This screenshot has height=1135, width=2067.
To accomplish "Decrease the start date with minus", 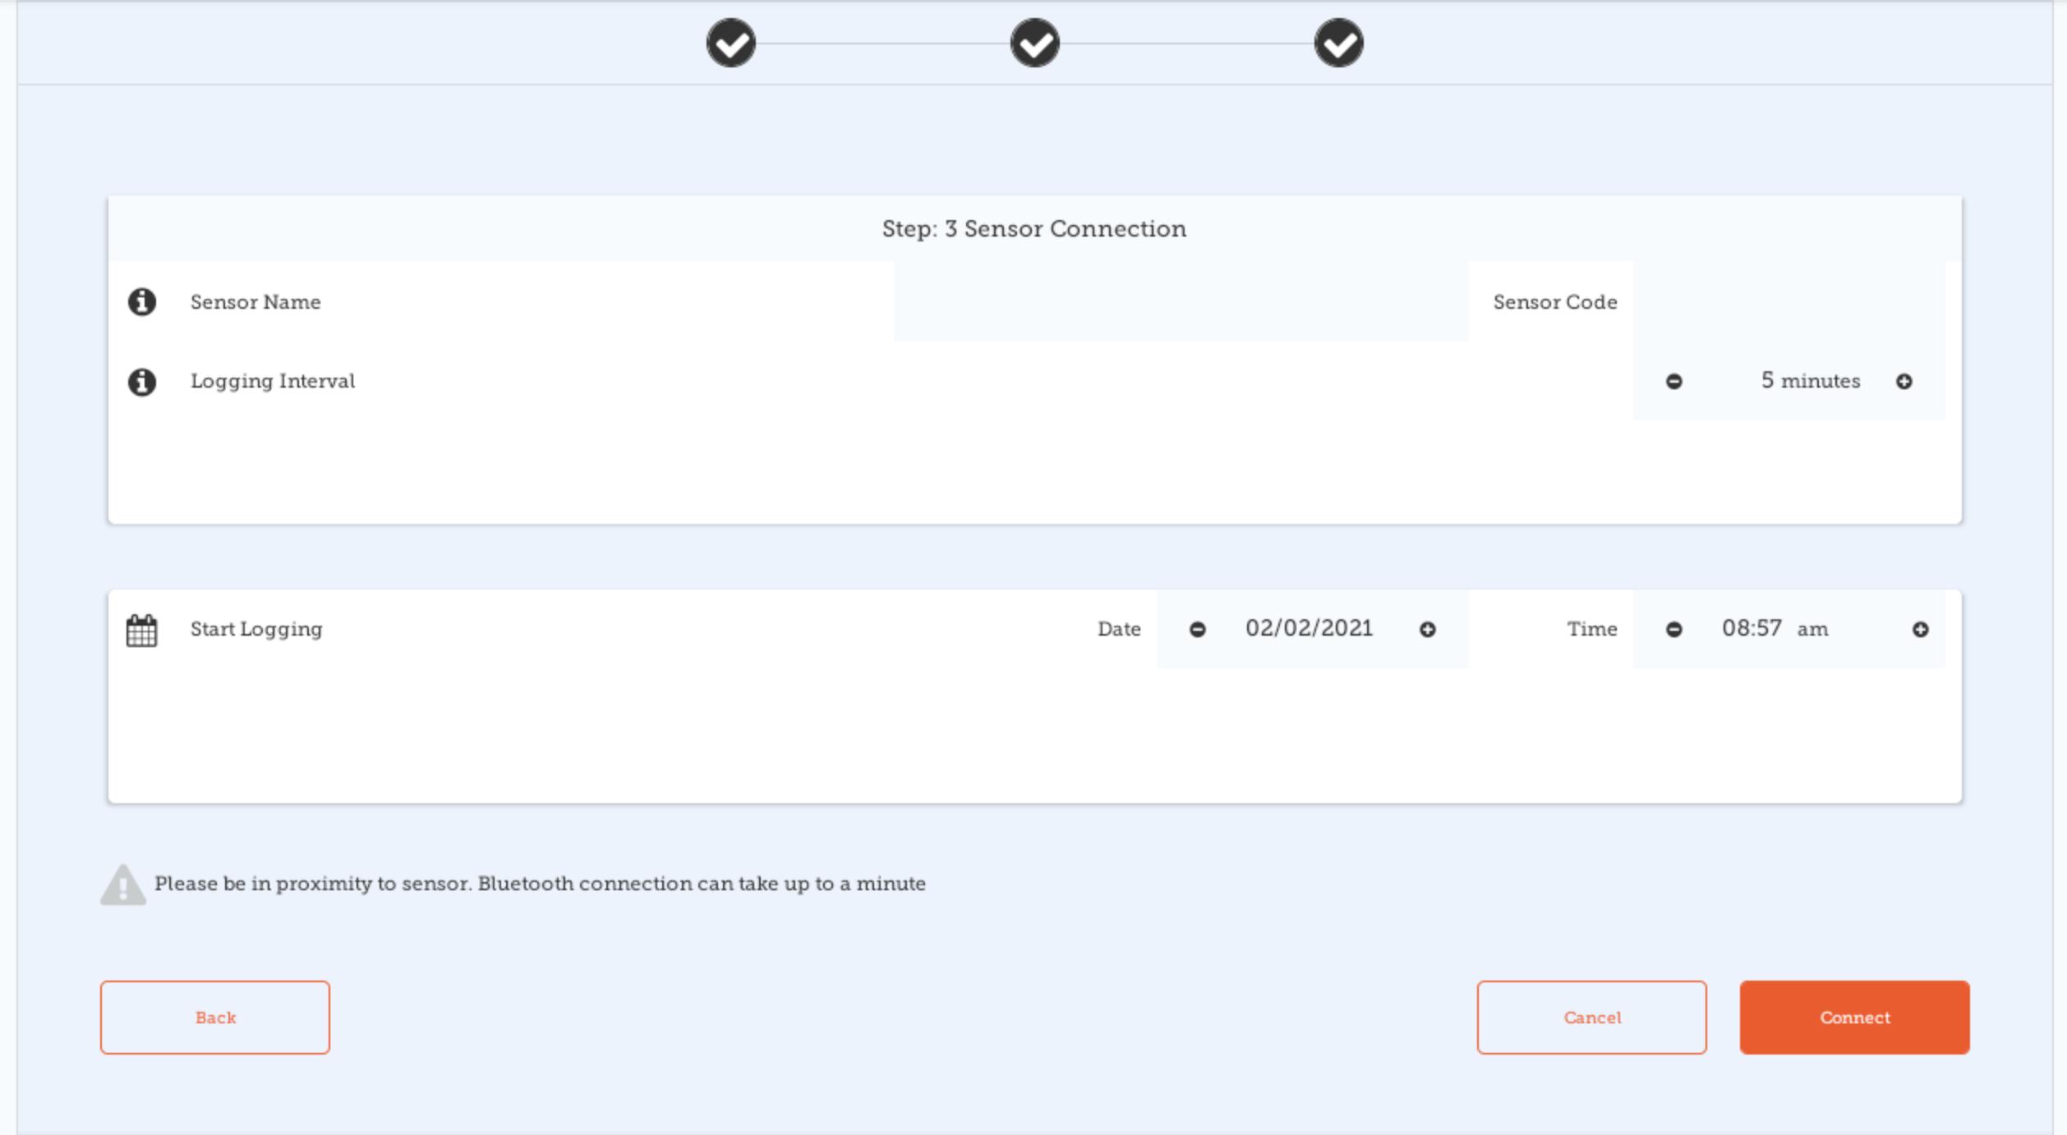I will (1197, 630).
